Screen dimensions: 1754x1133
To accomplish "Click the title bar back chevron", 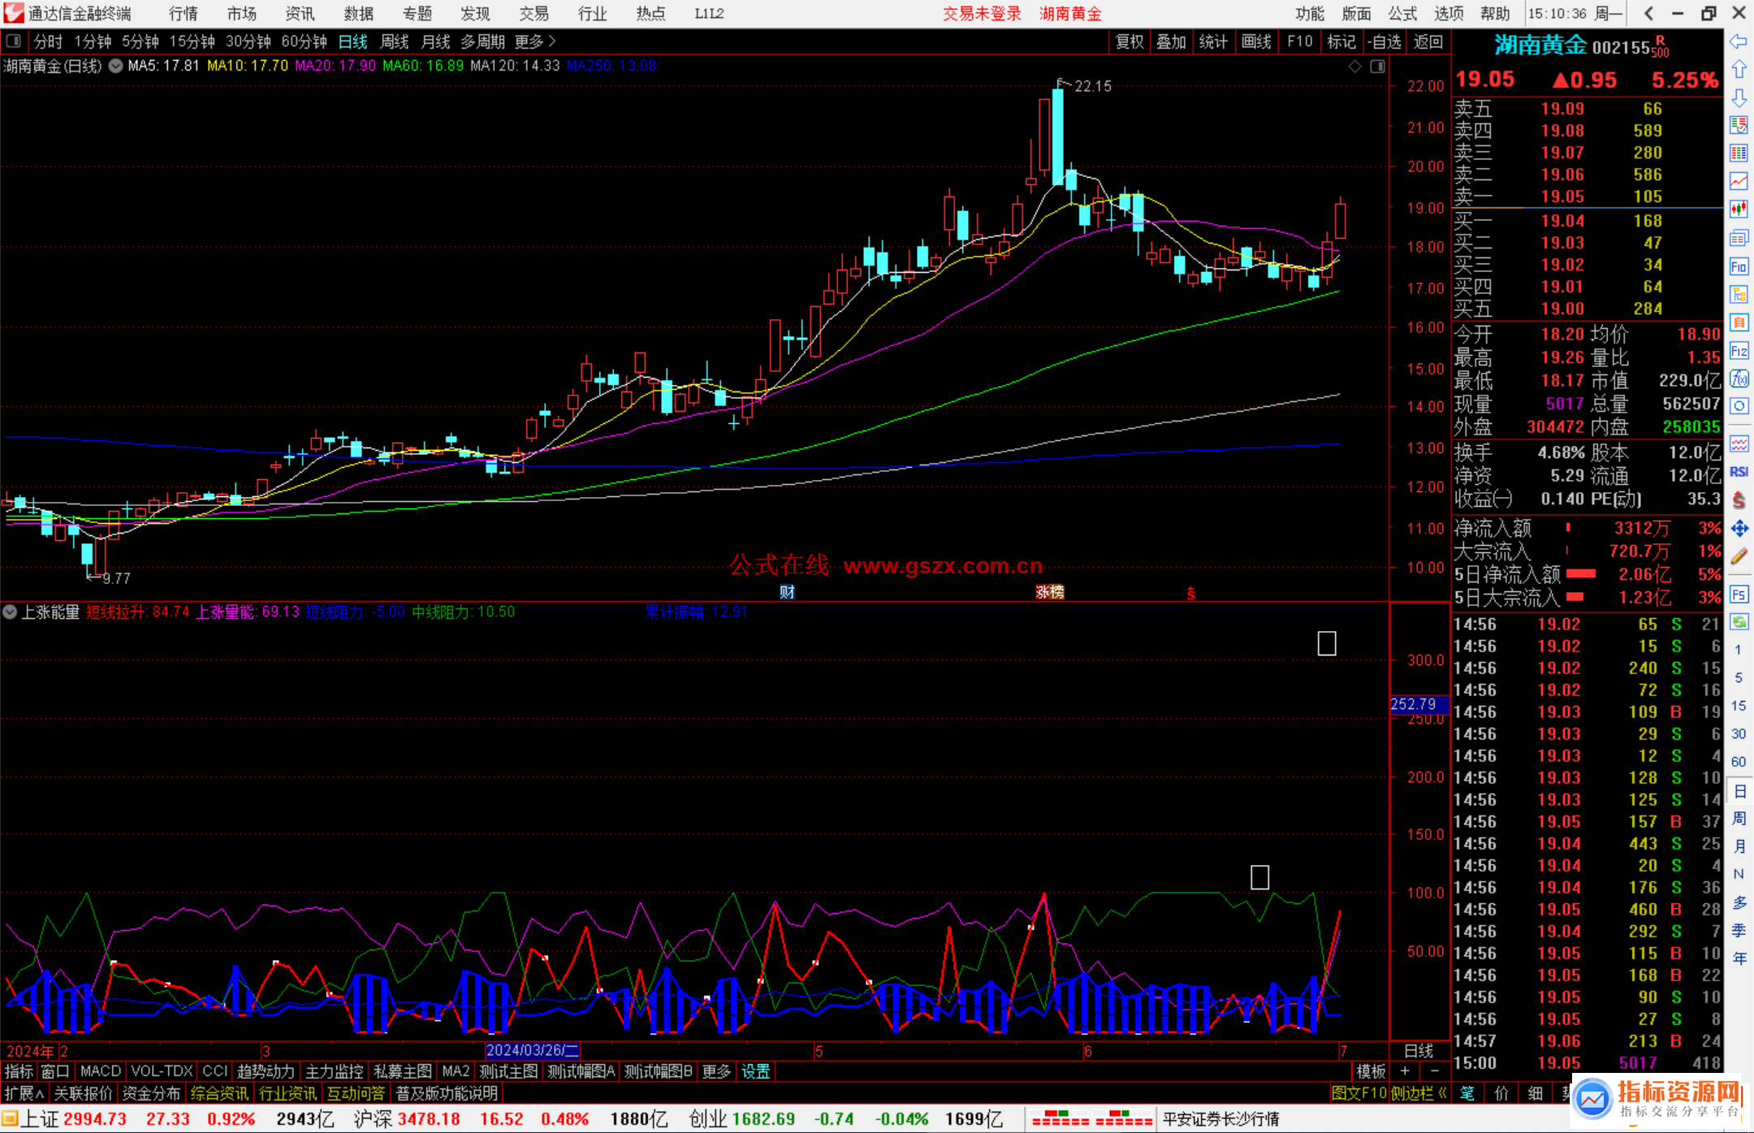I will coord(1648,13).
